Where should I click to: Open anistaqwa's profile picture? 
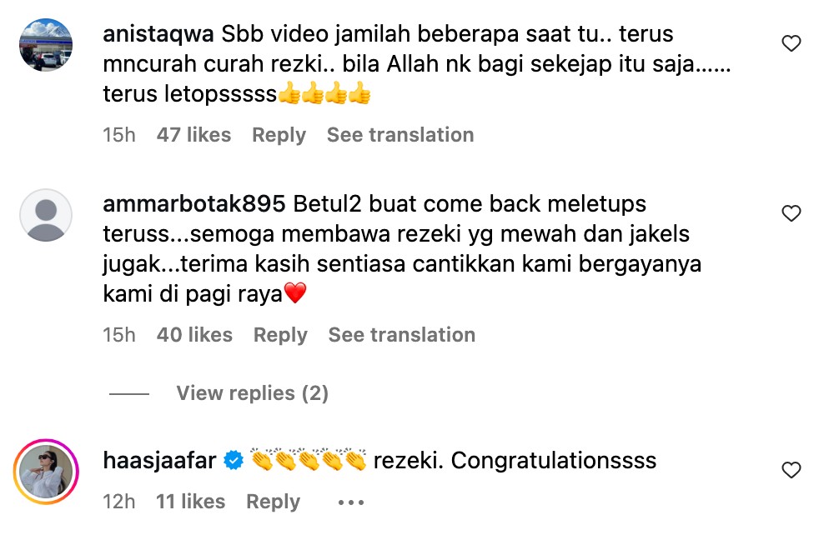(x=46, y=45)
